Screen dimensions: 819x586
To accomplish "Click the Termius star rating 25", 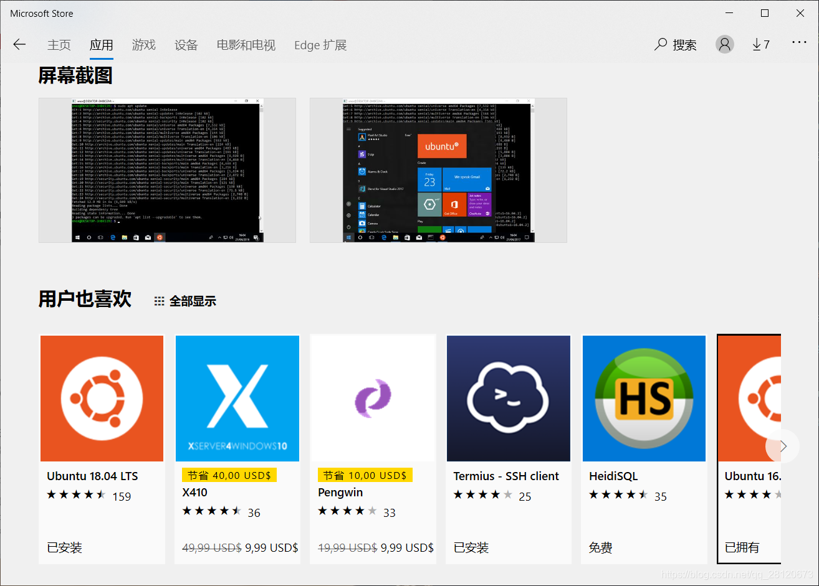I will click(x=492, y=496).
